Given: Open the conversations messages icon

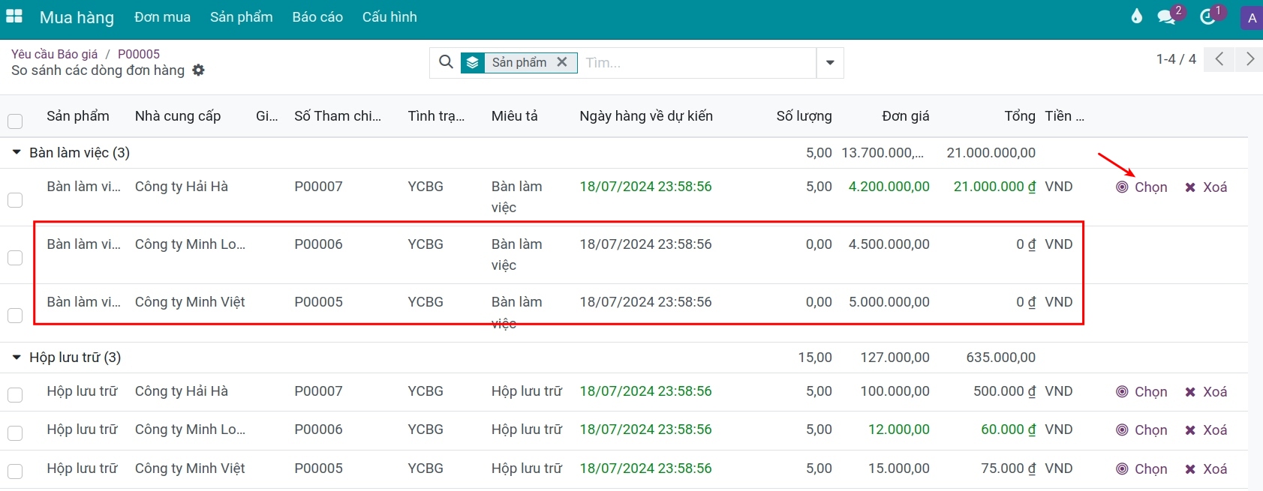Looking at the screenshot, I should point(1167,16).
